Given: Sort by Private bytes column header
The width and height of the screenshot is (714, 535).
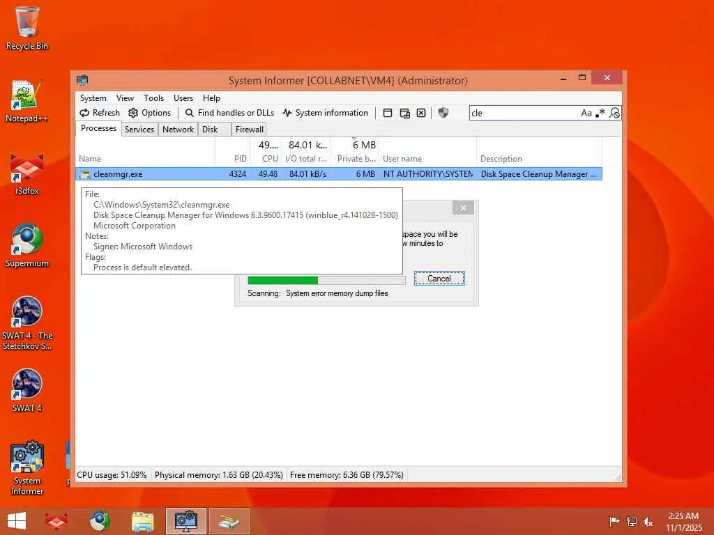Looking at the screenshot, I should coord(355,151).
